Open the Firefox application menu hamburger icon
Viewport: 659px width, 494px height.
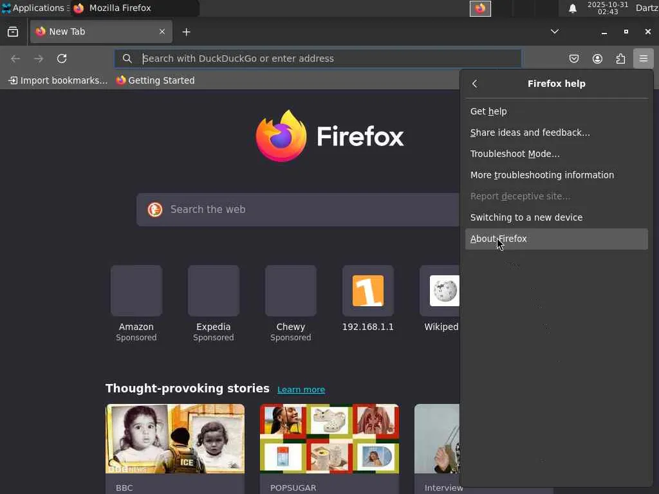tap(643, 59)
